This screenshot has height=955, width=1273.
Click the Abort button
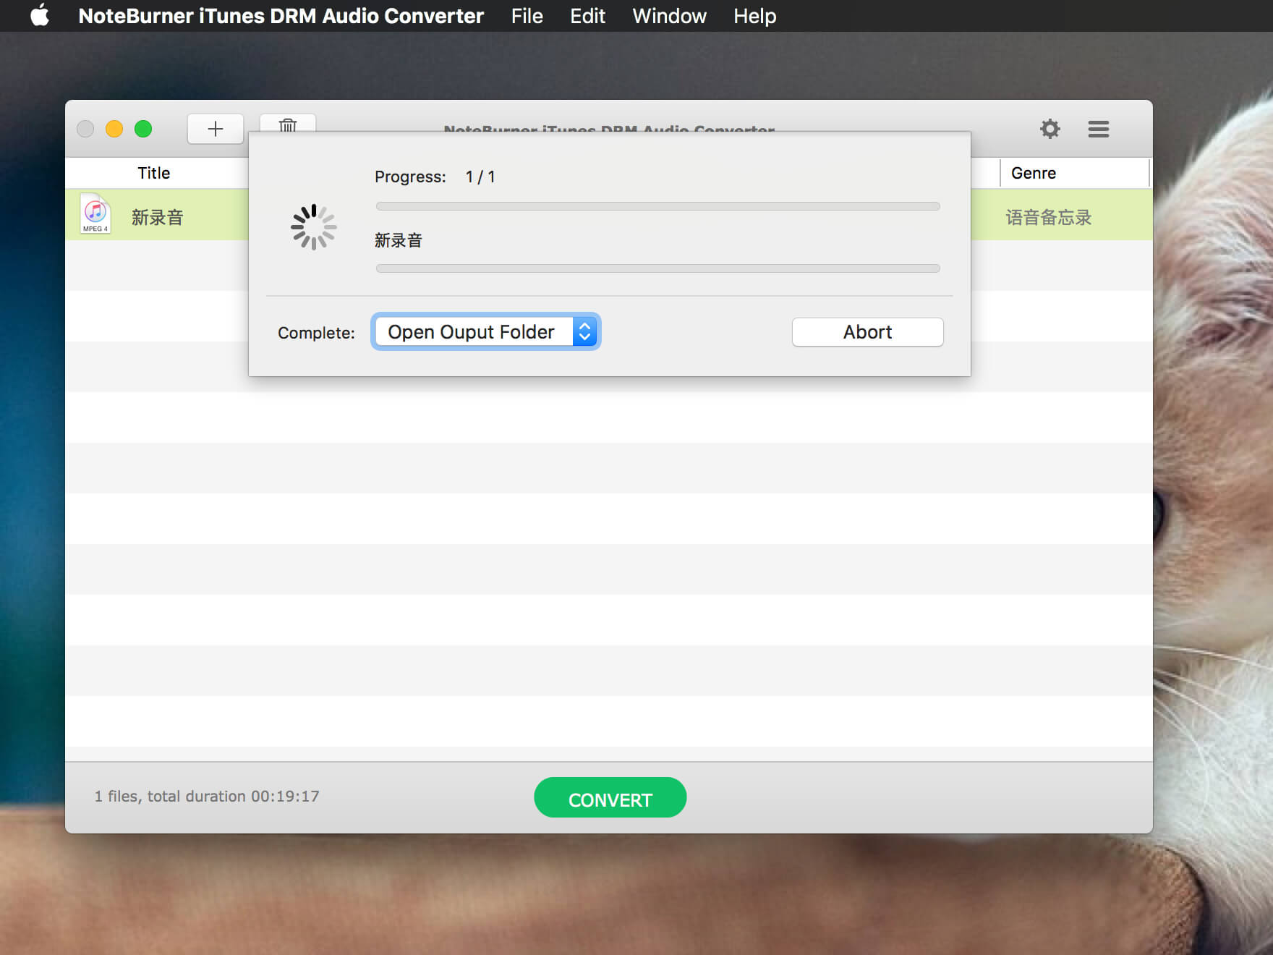pos(867,332)
